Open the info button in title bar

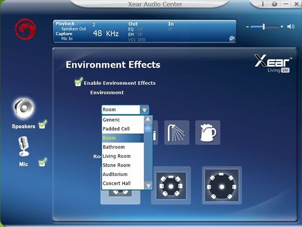pyautogui.click(x=263, y=4)
